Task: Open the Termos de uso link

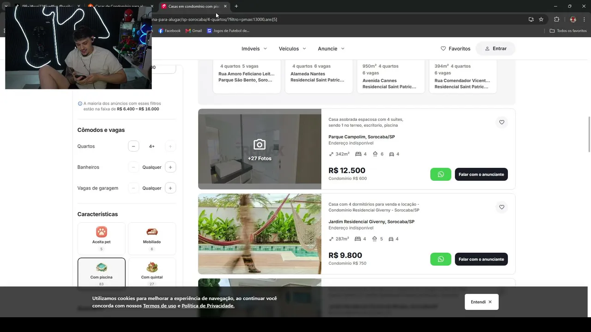Action: [x=159, y=306]
